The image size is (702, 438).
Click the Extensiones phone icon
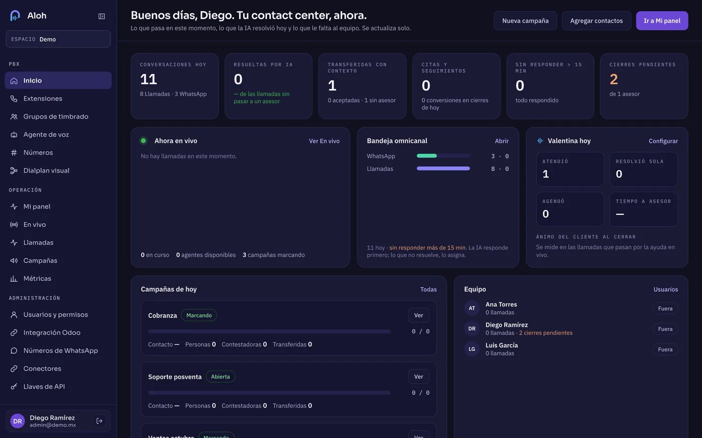tap(14, 99)
